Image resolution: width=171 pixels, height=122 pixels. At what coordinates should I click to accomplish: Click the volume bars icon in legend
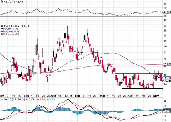[2, 34]
